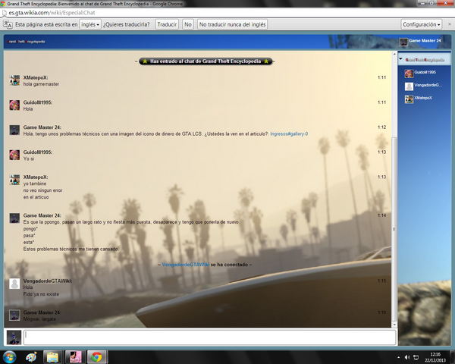Click GuidoM1995 avatar beside Yo si
The width and height of the screenshot is (455, 364).
point(14,155)
